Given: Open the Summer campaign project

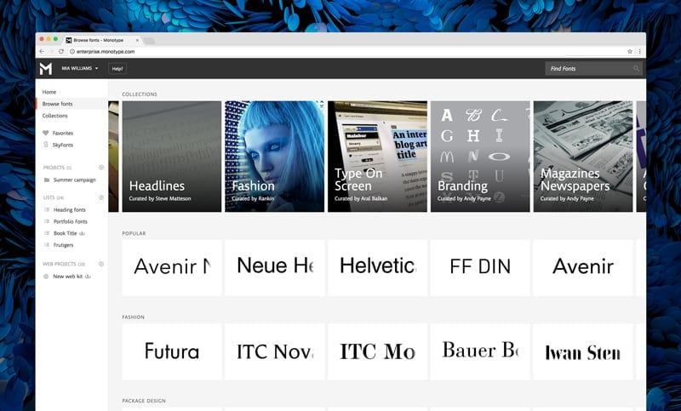Looking at the screenshot, I should point(74,180).
